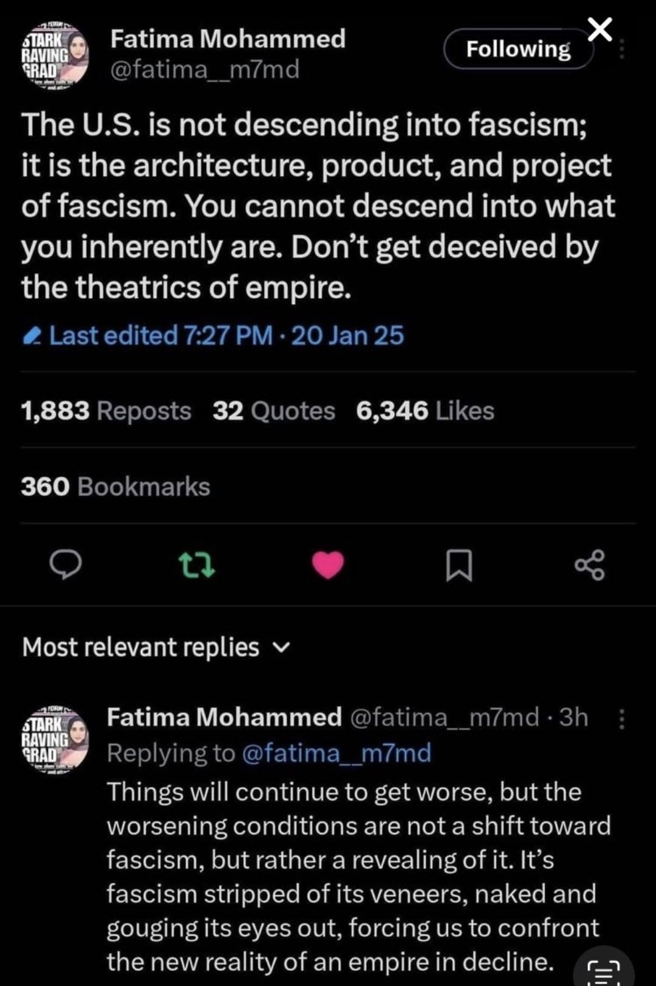Open three-dot menu on the reply

pos(621,719)
